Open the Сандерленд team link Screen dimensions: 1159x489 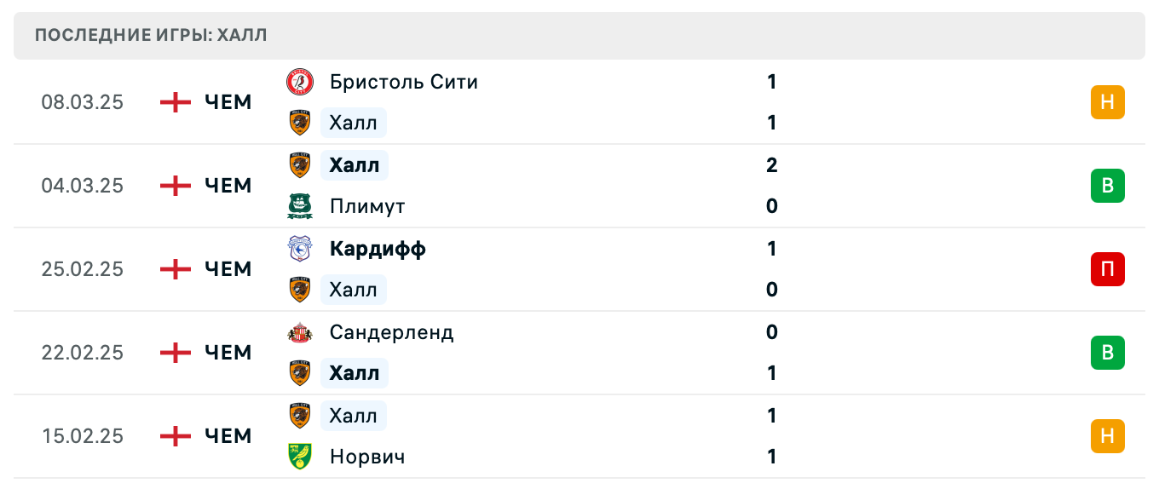click(391, 332)
